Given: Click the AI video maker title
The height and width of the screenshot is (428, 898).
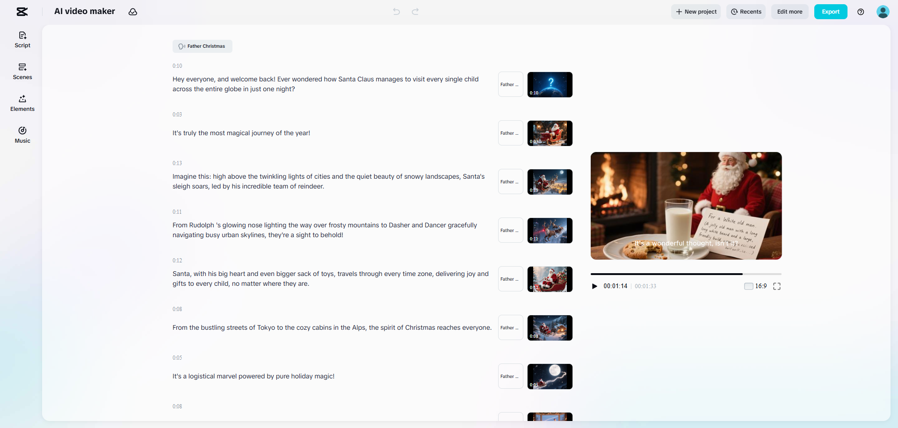Looking at the screenshot, I should point(85,11).
